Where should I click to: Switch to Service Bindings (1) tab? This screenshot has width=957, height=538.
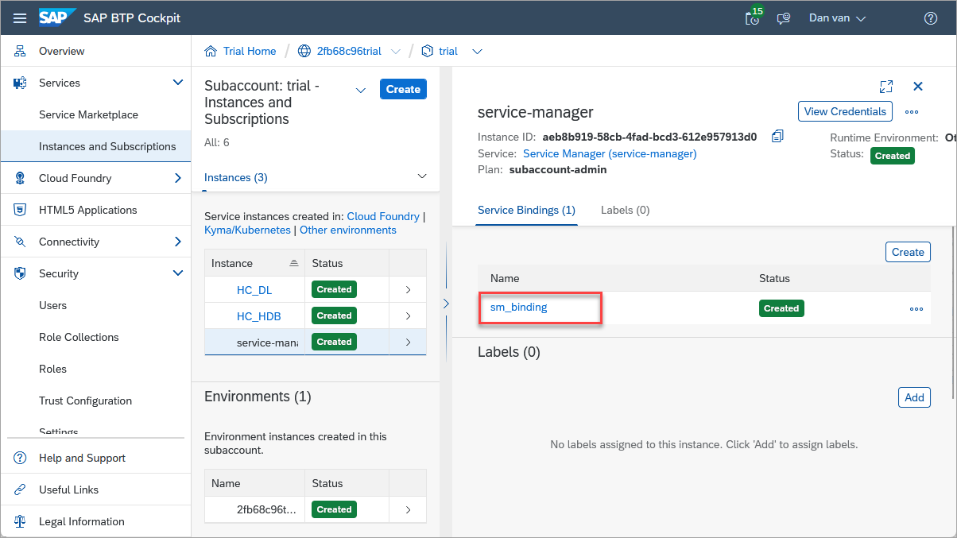(x=526, y=210)
